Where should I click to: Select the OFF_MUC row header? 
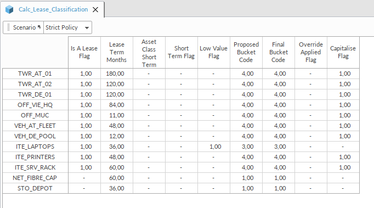35,115
